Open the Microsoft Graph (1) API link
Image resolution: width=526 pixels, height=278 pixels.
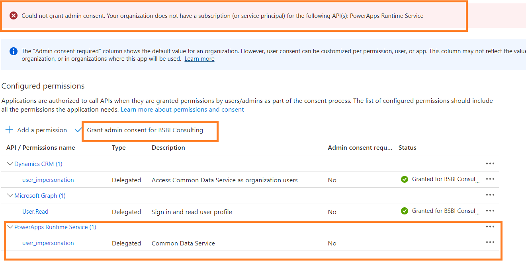[40, 196]
